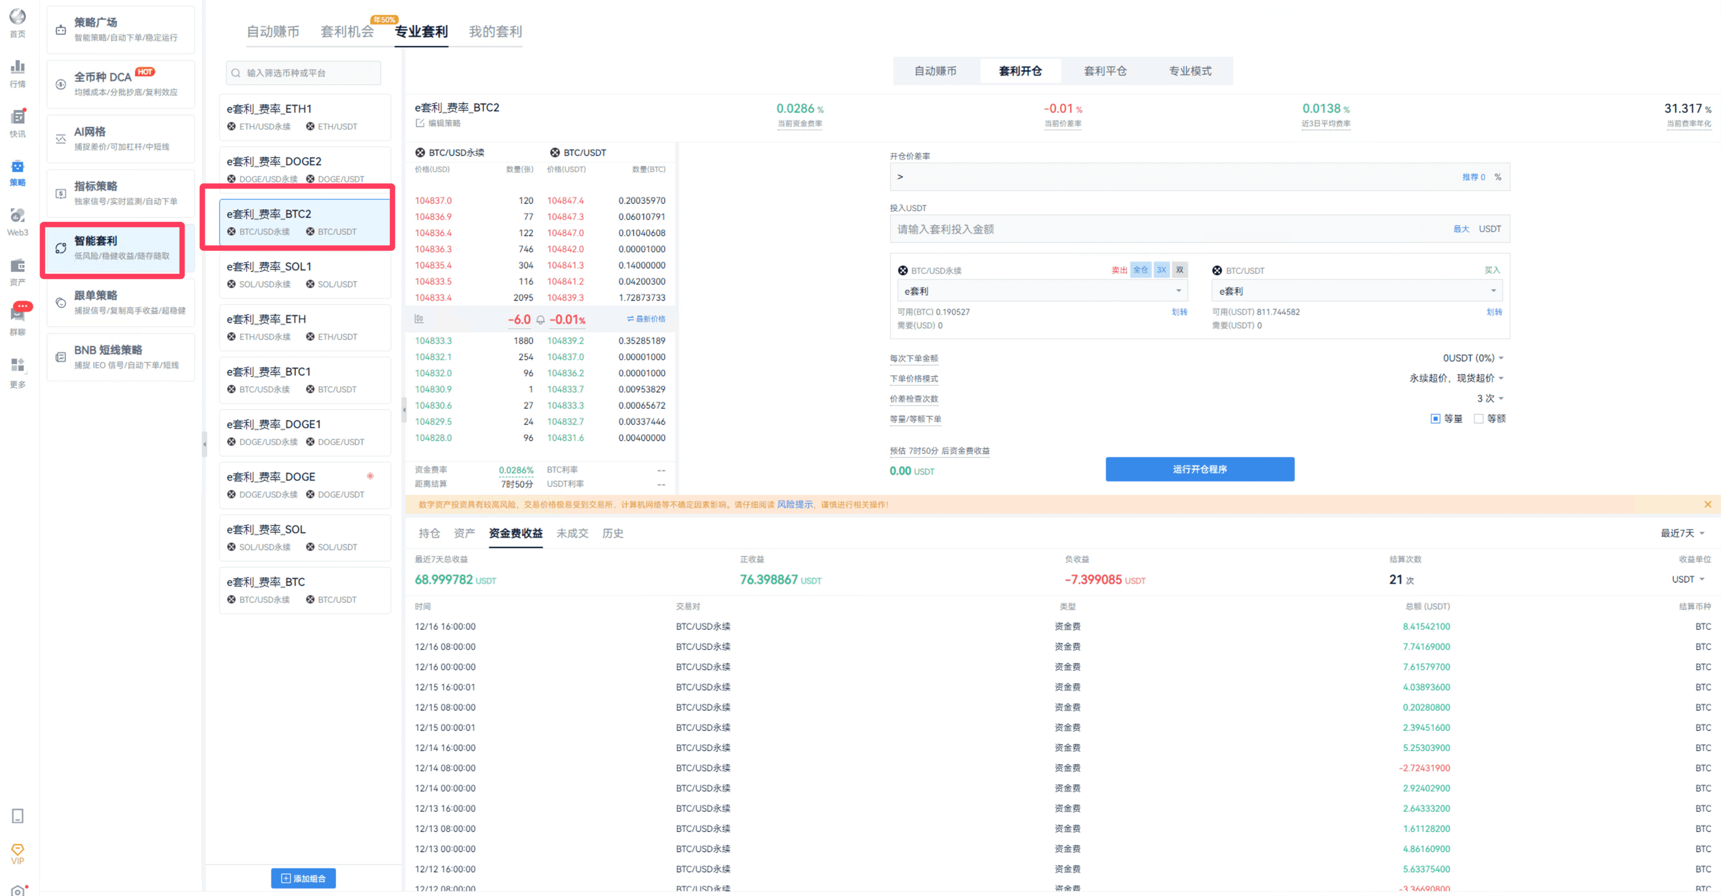The image size is (1721, 896).
Task: Click the 运行开仓程序 button
Action: click(1199, 469)
